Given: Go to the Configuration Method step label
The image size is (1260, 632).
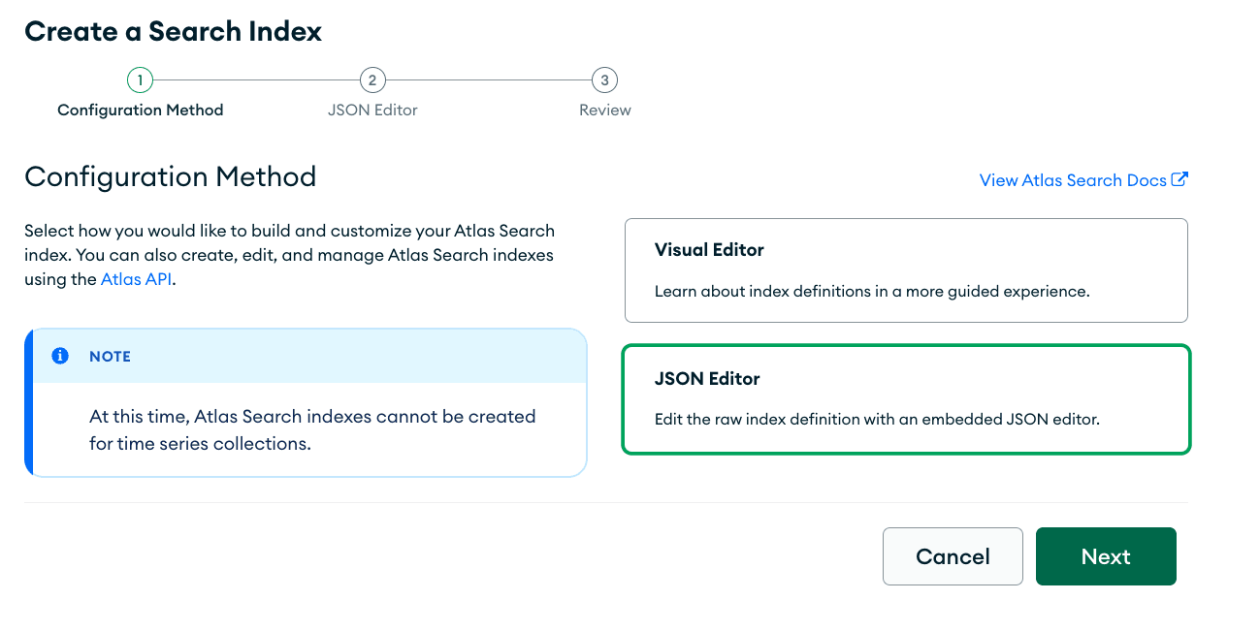Looking at the screenshot, I should 140,111.
